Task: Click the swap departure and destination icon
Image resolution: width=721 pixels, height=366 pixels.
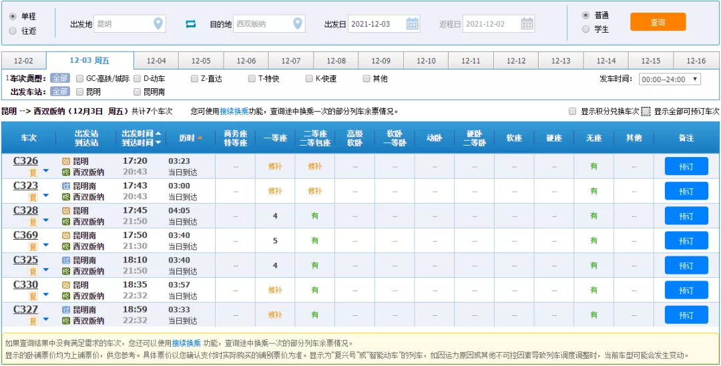Action: pos(191,24)
